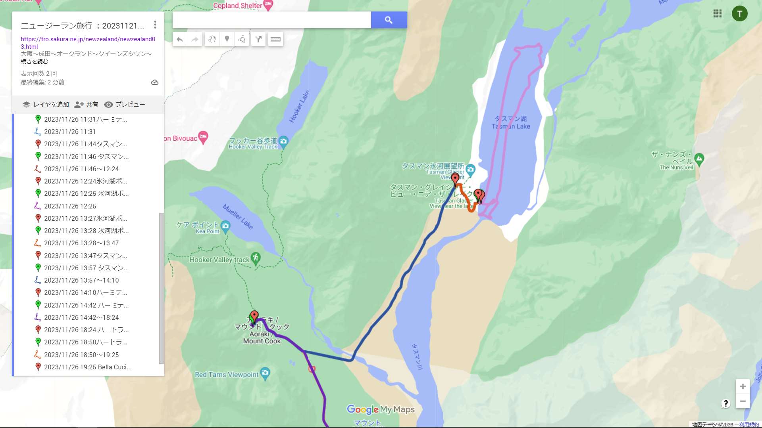
Task: Select the measure distance ruler tool
Action: [x=275, y=39]
